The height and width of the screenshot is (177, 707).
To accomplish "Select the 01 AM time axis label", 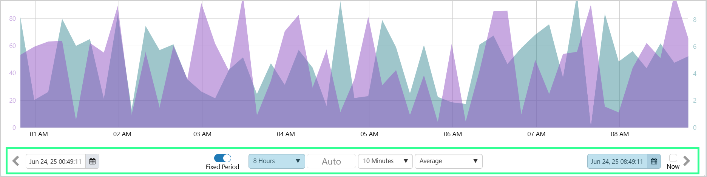I will (39, 134).
